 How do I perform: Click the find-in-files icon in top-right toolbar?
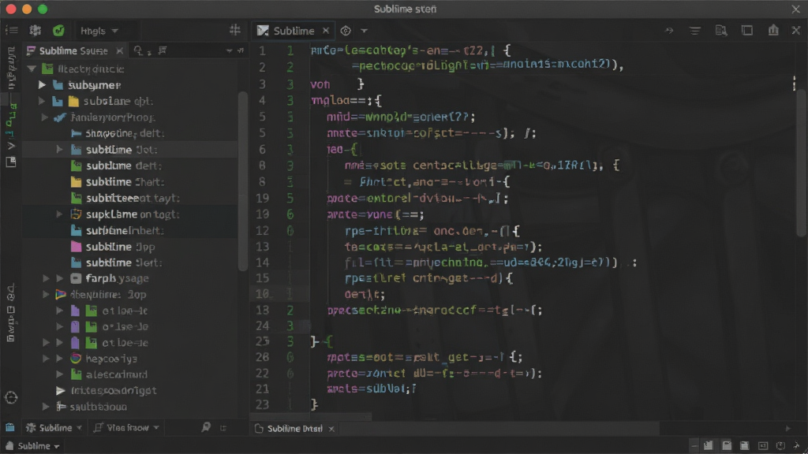pos(721,31)
